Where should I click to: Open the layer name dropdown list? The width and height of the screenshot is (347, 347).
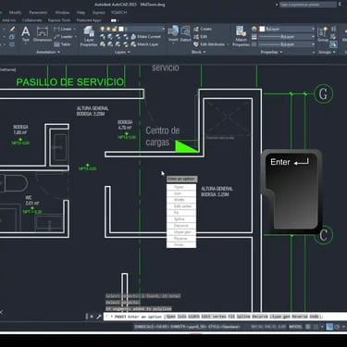point(144,29)
